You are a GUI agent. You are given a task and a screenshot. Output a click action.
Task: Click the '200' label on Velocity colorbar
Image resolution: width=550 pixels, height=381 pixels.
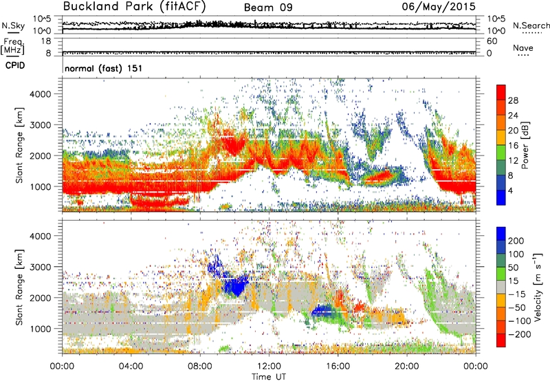(516, 241)
